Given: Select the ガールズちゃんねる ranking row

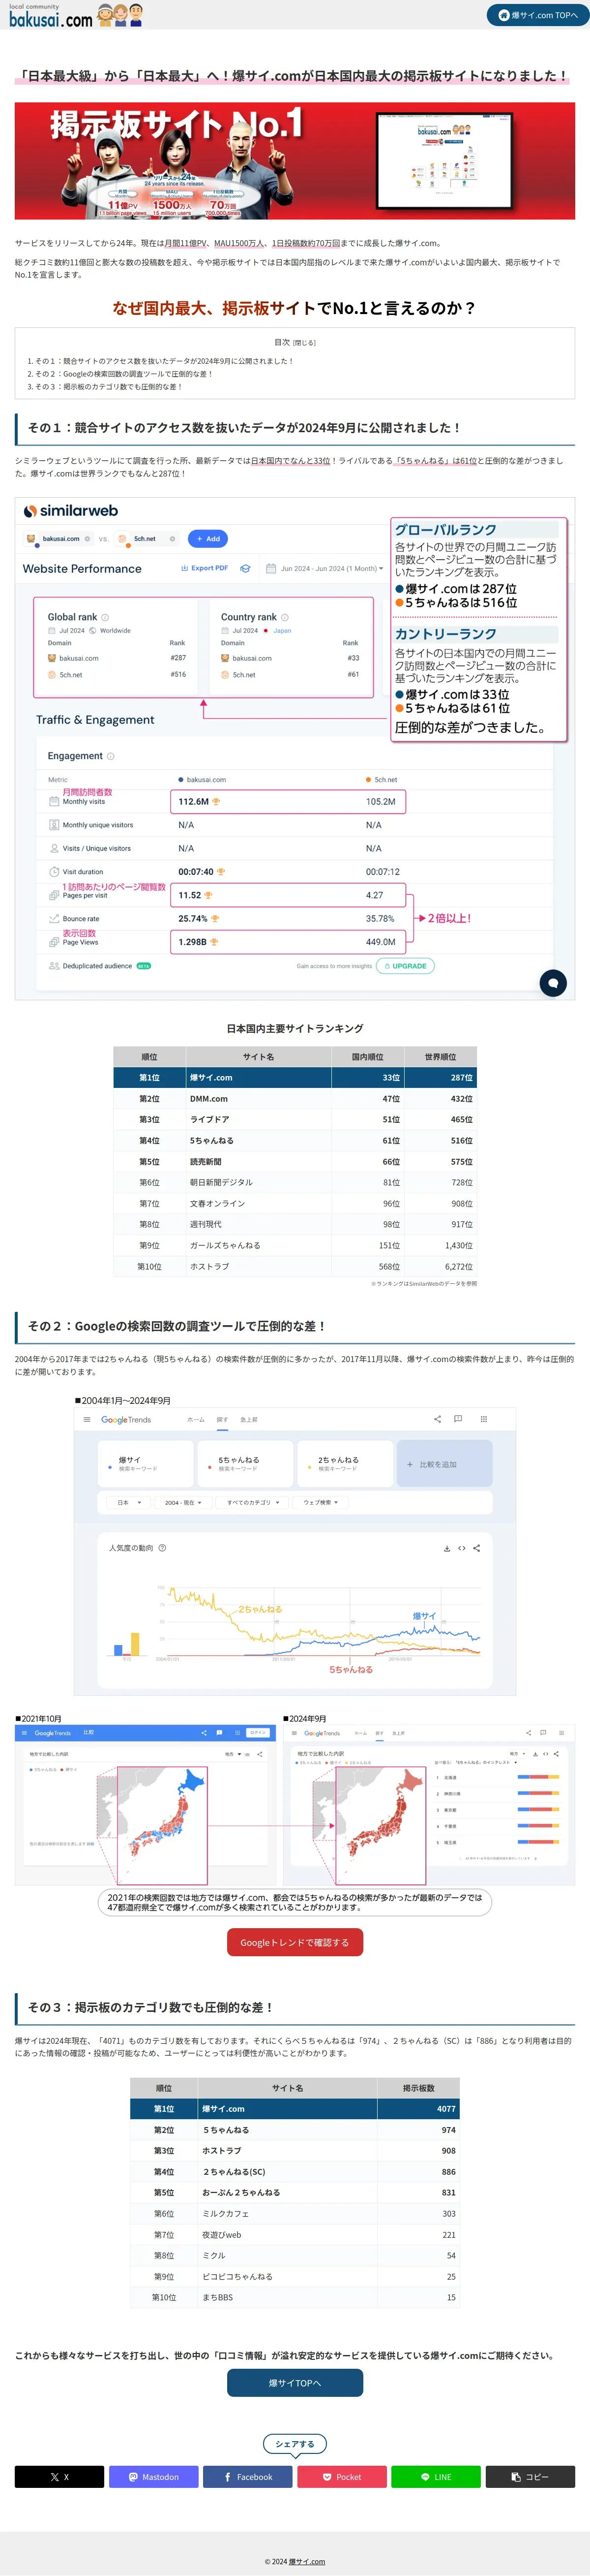Looking at the screenshot, I should [x=295, y=1245].
